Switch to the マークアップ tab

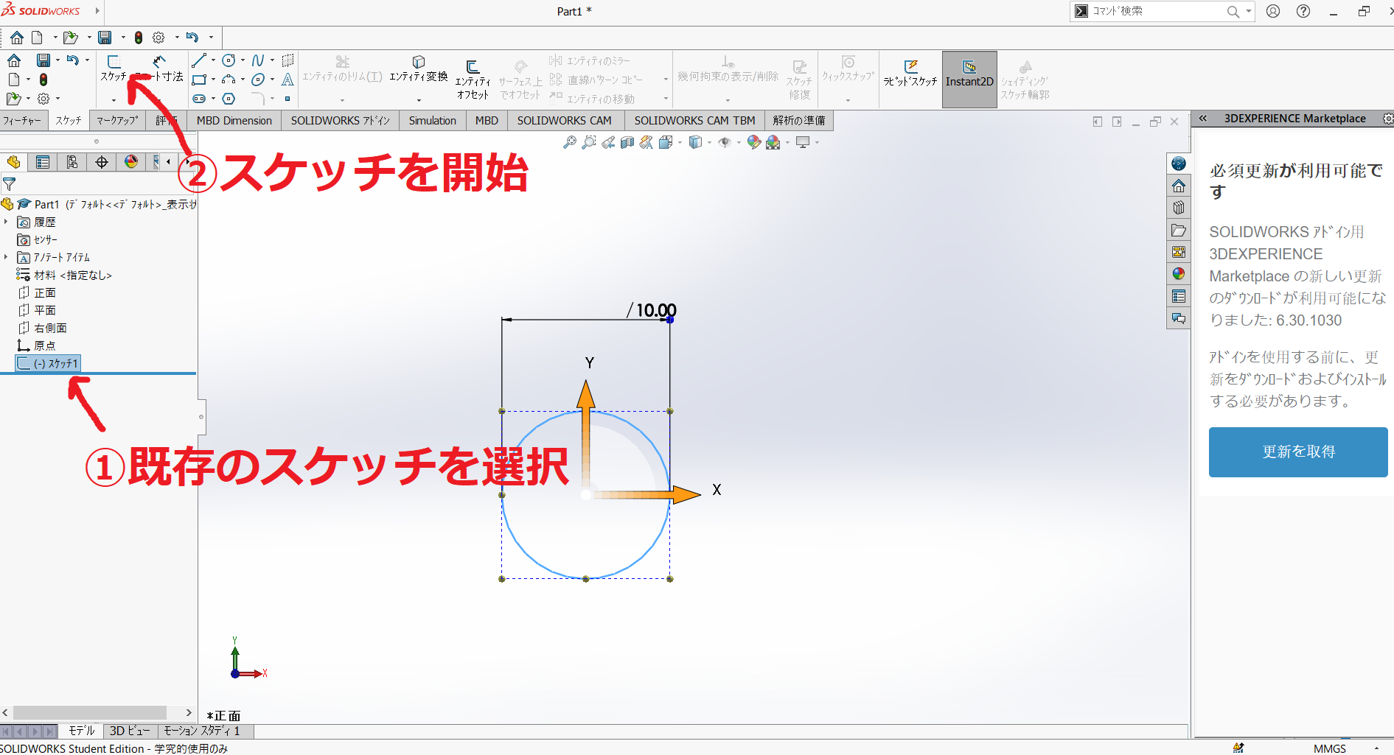click(x=117, y=121)
